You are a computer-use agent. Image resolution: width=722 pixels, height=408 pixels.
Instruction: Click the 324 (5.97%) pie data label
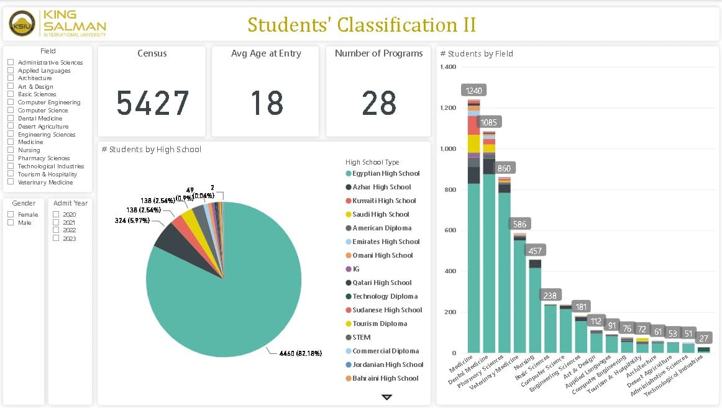tap(132, 221)
